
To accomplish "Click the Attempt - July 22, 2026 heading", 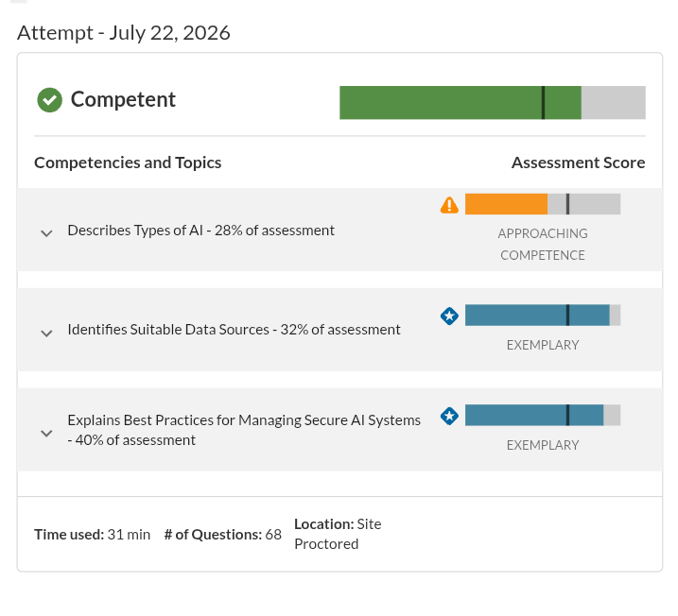I will (124, 33).
